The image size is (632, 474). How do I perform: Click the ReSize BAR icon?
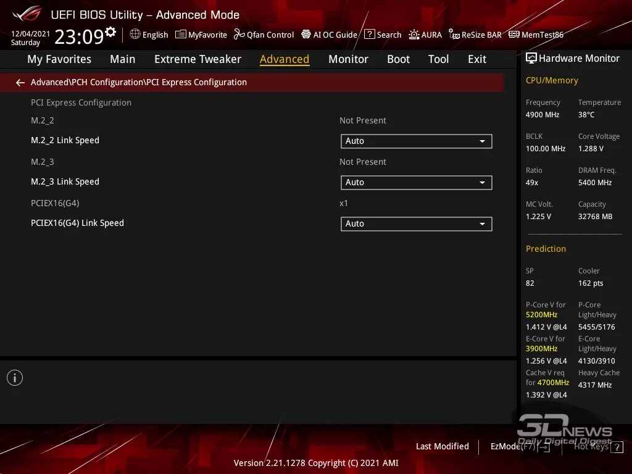click(454, 35)
